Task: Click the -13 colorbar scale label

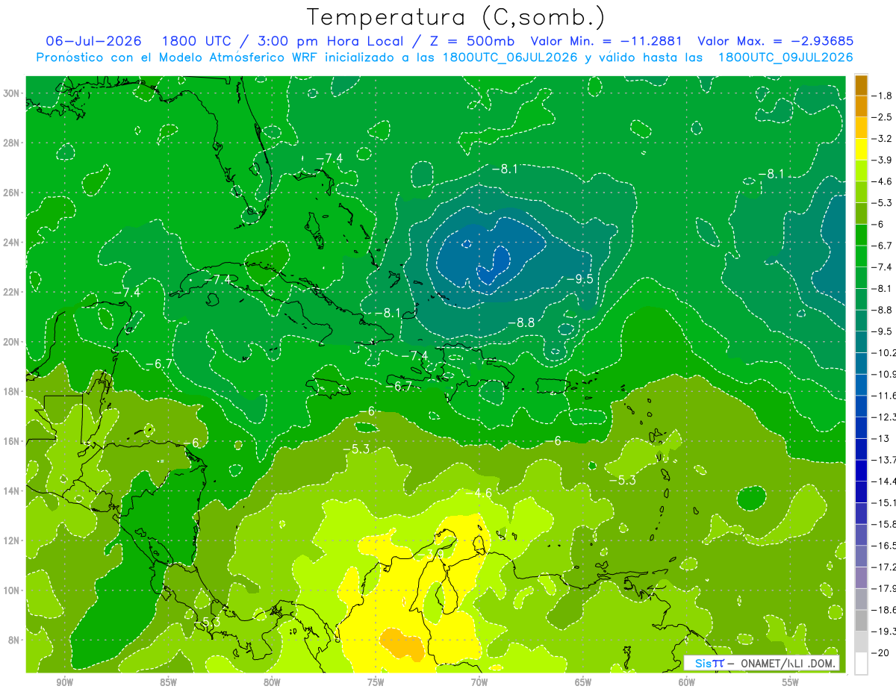Action: (880, 438)
